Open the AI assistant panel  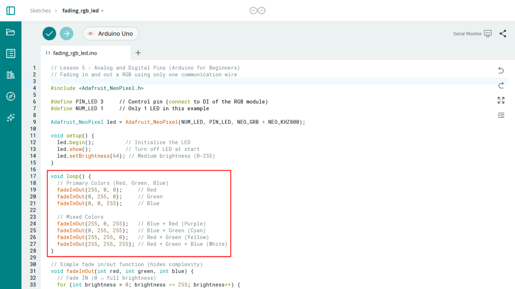11,118
